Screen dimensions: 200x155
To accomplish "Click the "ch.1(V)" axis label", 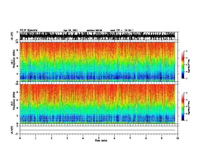I will tap(12, 36).
